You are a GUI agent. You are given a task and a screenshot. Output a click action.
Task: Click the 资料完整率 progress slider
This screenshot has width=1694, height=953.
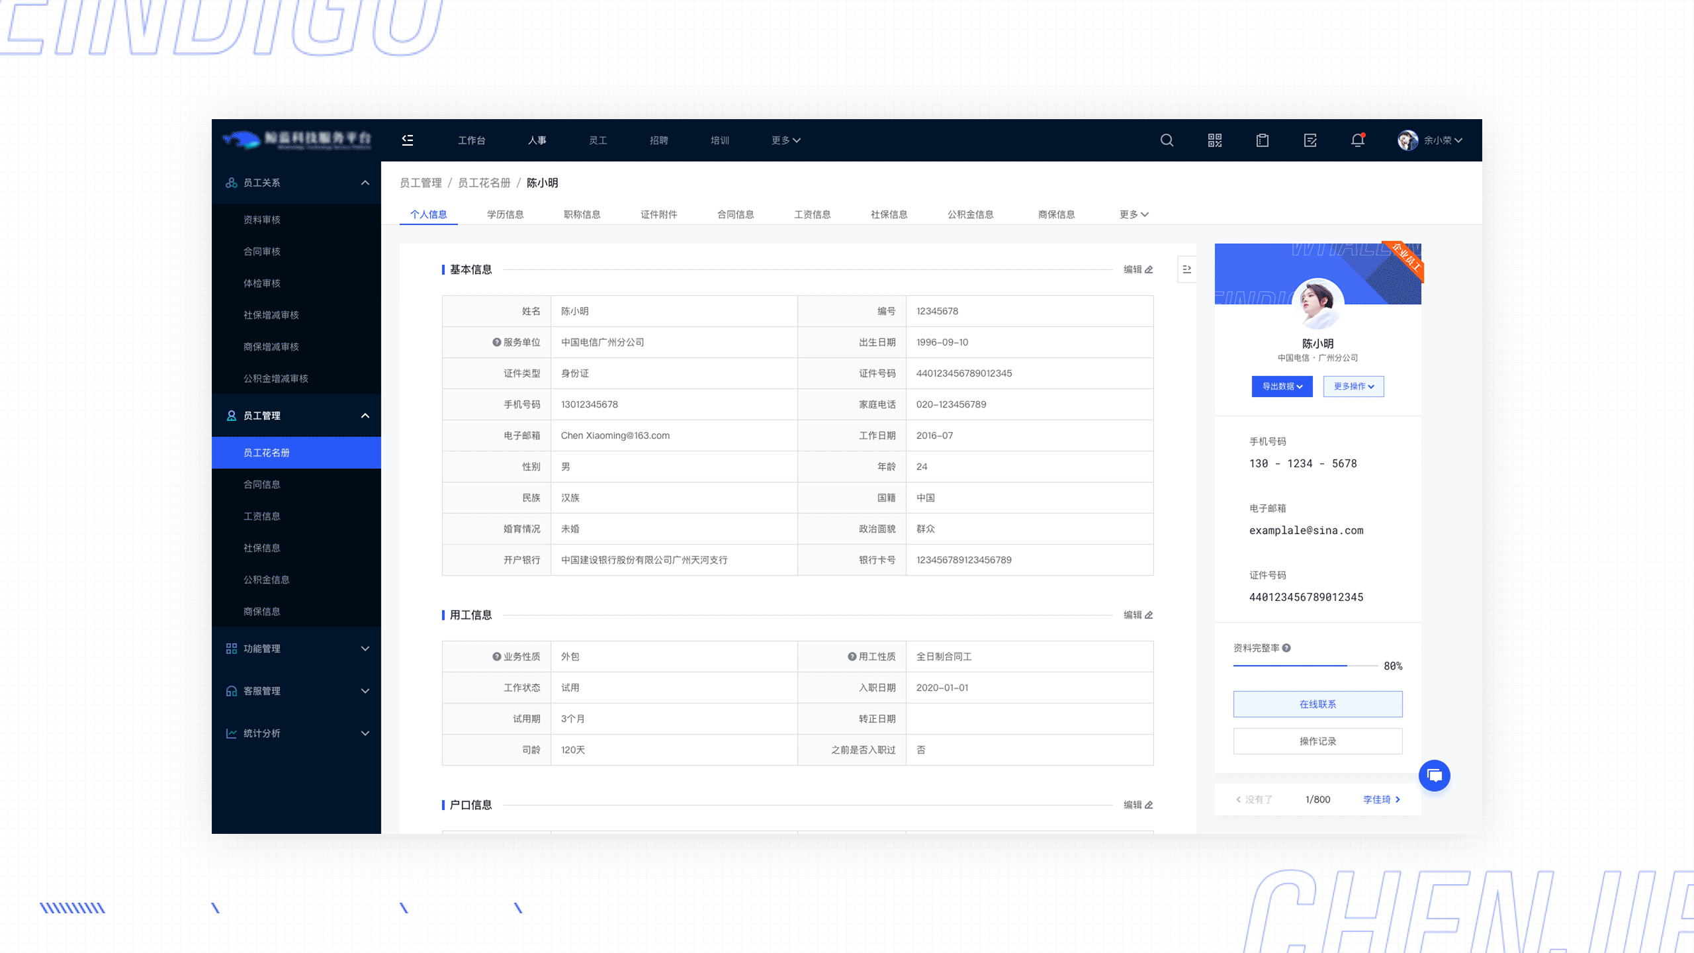[1307, 666]
